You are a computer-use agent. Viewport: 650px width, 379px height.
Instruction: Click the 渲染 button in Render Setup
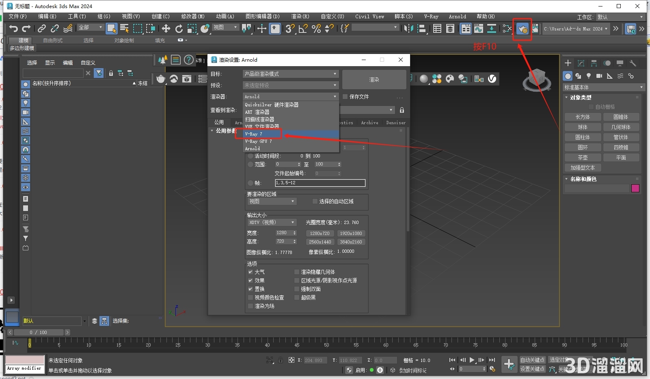pos(374,80)
